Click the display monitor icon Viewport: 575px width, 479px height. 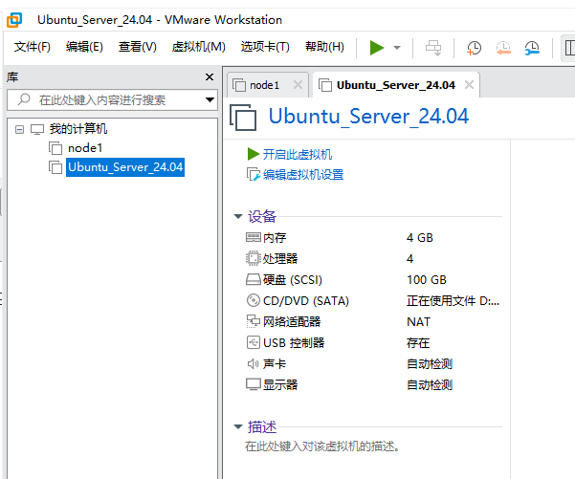[x=254, y=384]
